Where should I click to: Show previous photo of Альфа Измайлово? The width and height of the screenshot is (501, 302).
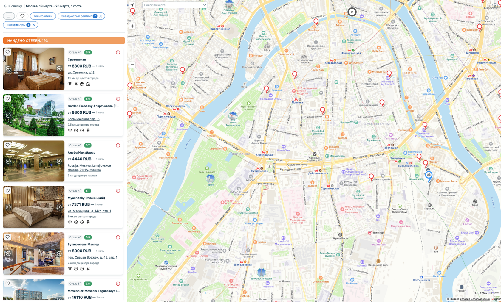click(8, 161)
